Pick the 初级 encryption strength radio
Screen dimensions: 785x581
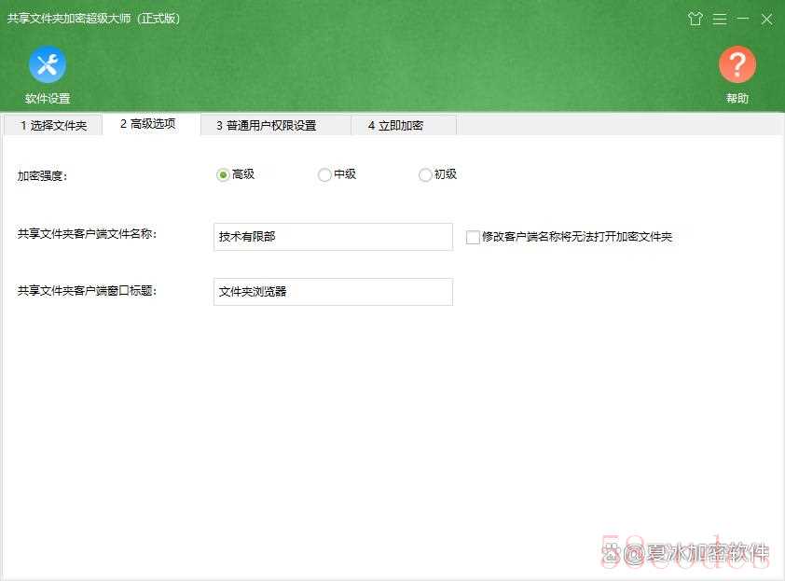point(425,174)
